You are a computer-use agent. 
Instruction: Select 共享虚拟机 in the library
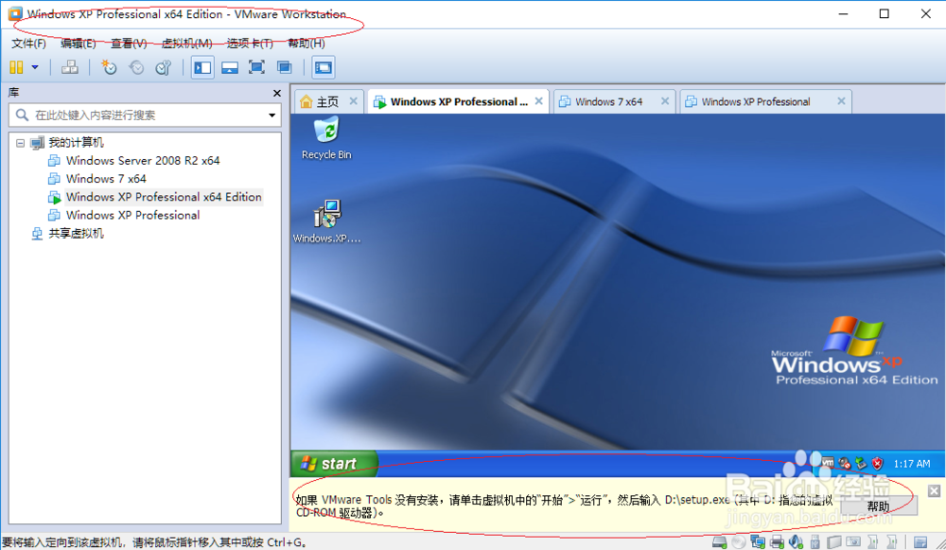76,234
